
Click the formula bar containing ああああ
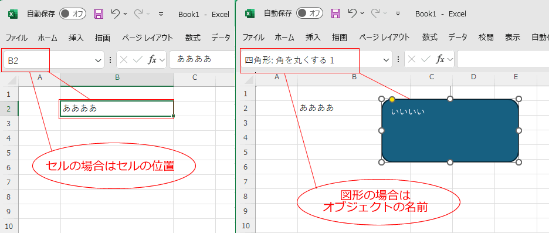pyautogui.click(x=202, y=59)
